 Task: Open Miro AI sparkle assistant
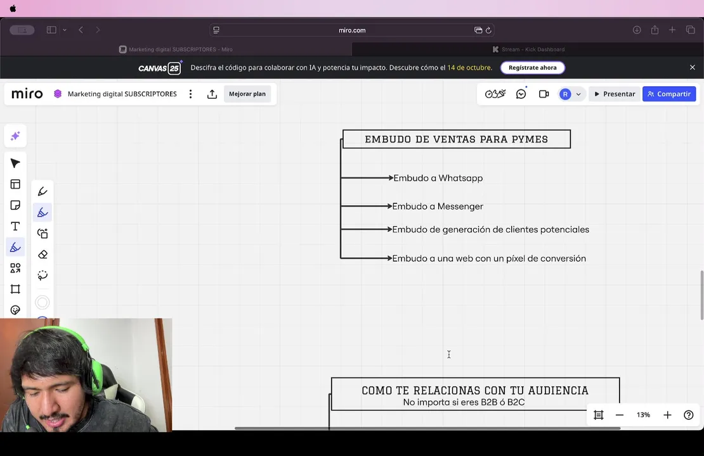click(x=15, y=136)
